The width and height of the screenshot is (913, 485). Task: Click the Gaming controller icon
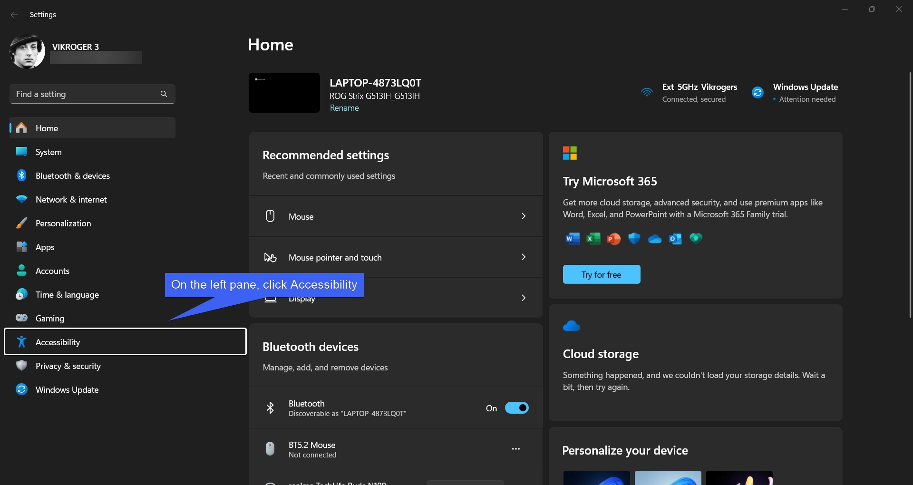pyautogui.click(x=21, y=318)
